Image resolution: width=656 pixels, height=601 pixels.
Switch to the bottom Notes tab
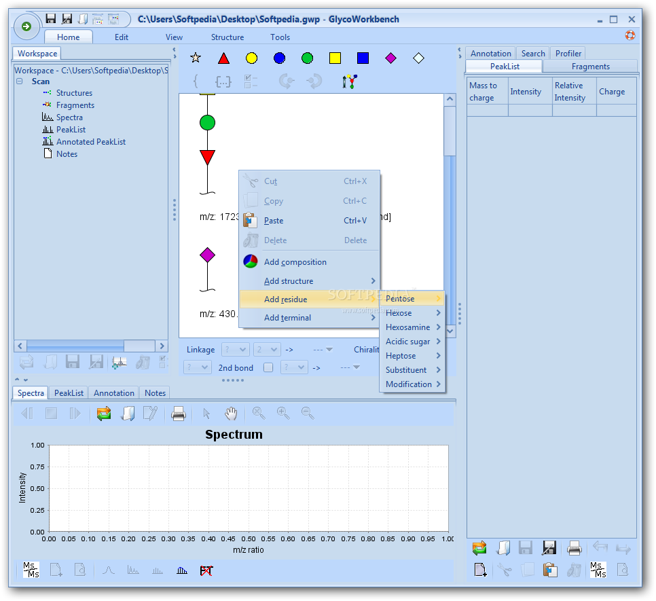click(x=155, y=393)
